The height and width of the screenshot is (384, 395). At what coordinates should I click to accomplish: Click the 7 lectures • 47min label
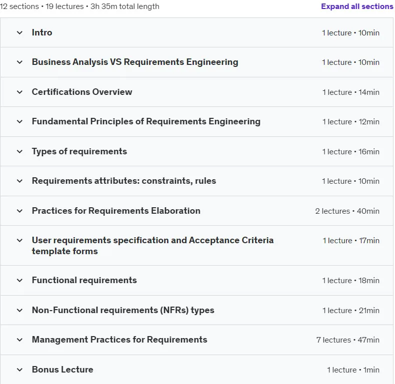(347, 340)
